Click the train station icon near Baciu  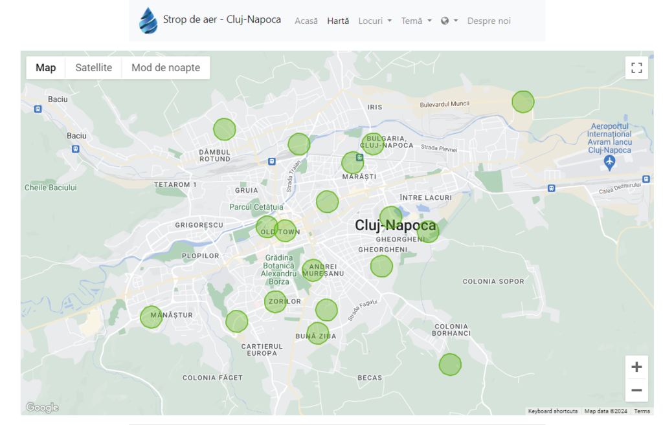[x=76, y=148]
